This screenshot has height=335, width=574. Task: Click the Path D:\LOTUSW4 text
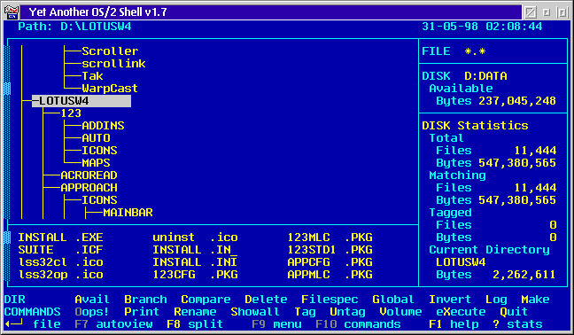click(x=74, y=27)
